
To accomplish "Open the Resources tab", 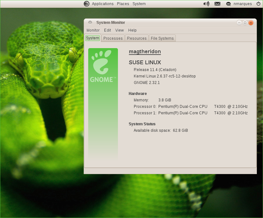I will 137,38.
